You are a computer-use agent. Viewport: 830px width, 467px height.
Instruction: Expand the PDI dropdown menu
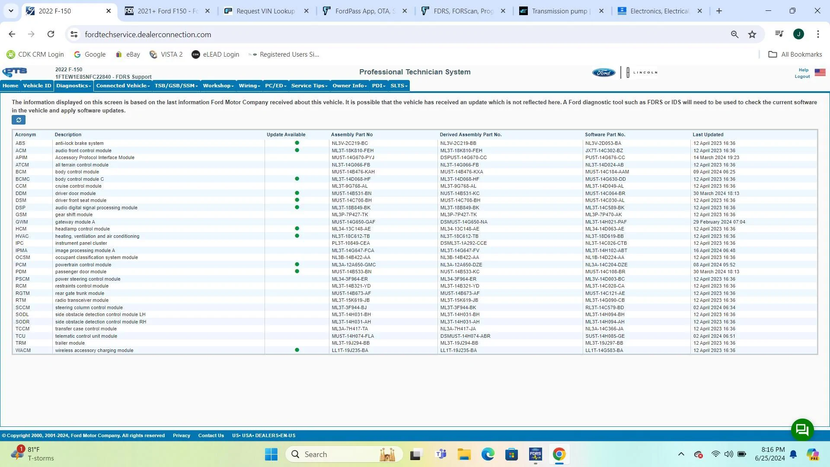click(x=378, y=86)
